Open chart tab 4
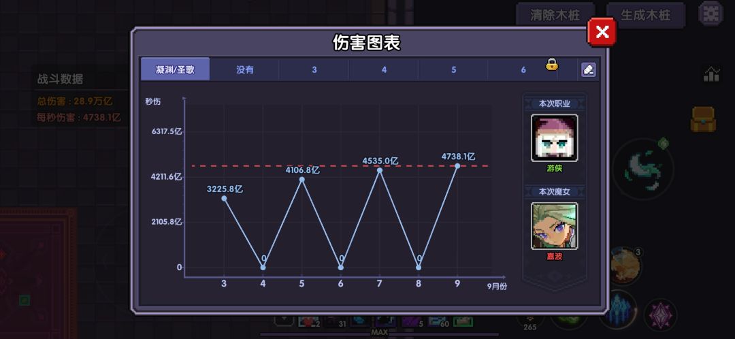 coord(384,69)
